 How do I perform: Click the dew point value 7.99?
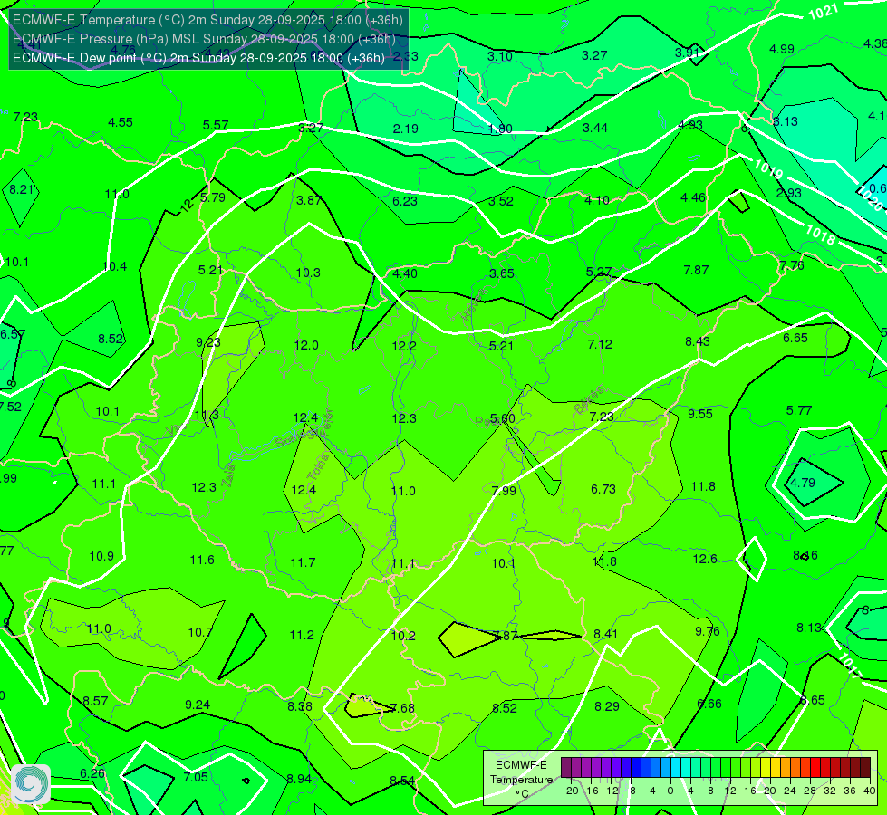504,490
